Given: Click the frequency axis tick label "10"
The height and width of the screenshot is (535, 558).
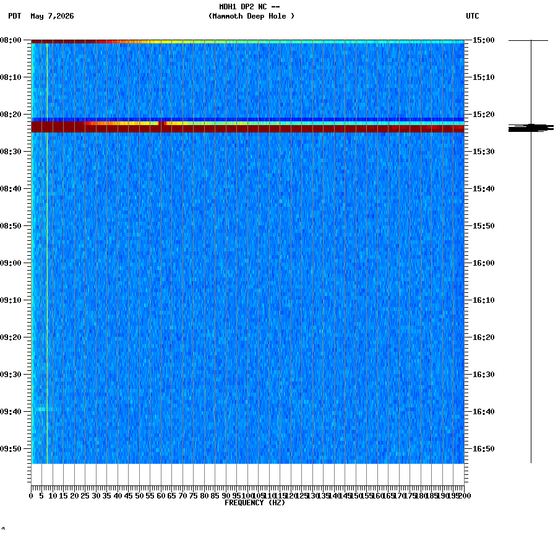Looking at the screenshot, I should 53,496.
